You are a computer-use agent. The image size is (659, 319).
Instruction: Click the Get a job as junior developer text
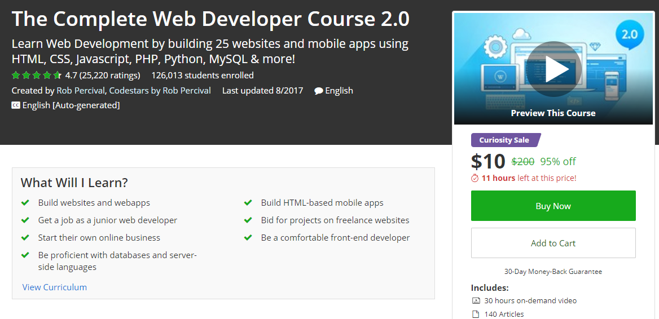(108, 220)
